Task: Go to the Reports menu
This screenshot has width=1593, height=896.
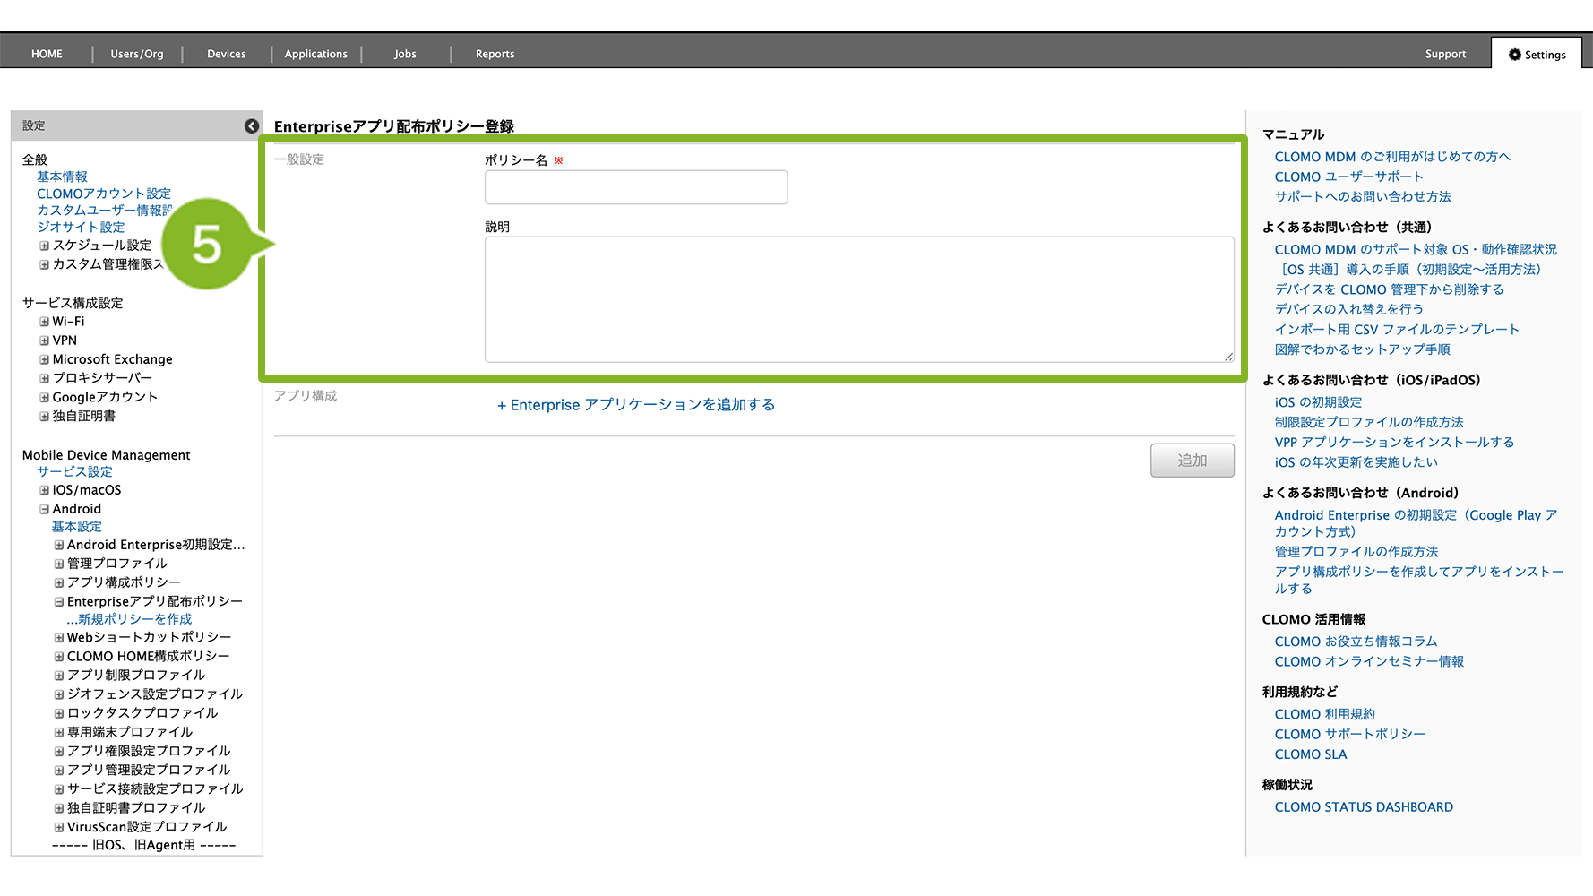Action: pyautogui.click(x=495, y=55)
